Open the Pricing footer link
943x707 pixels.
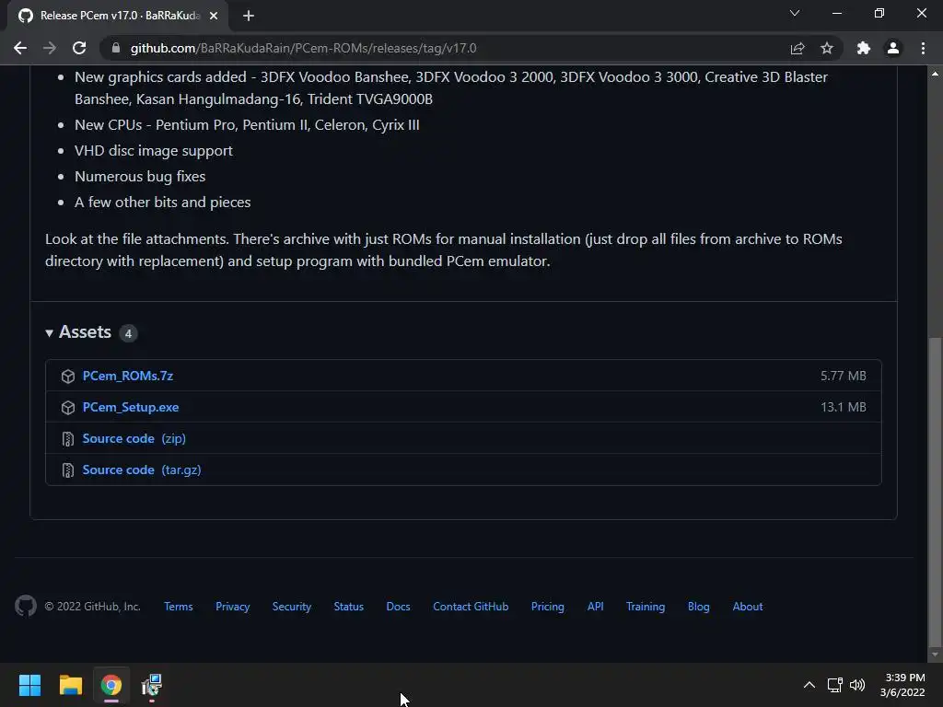(548, 607)
